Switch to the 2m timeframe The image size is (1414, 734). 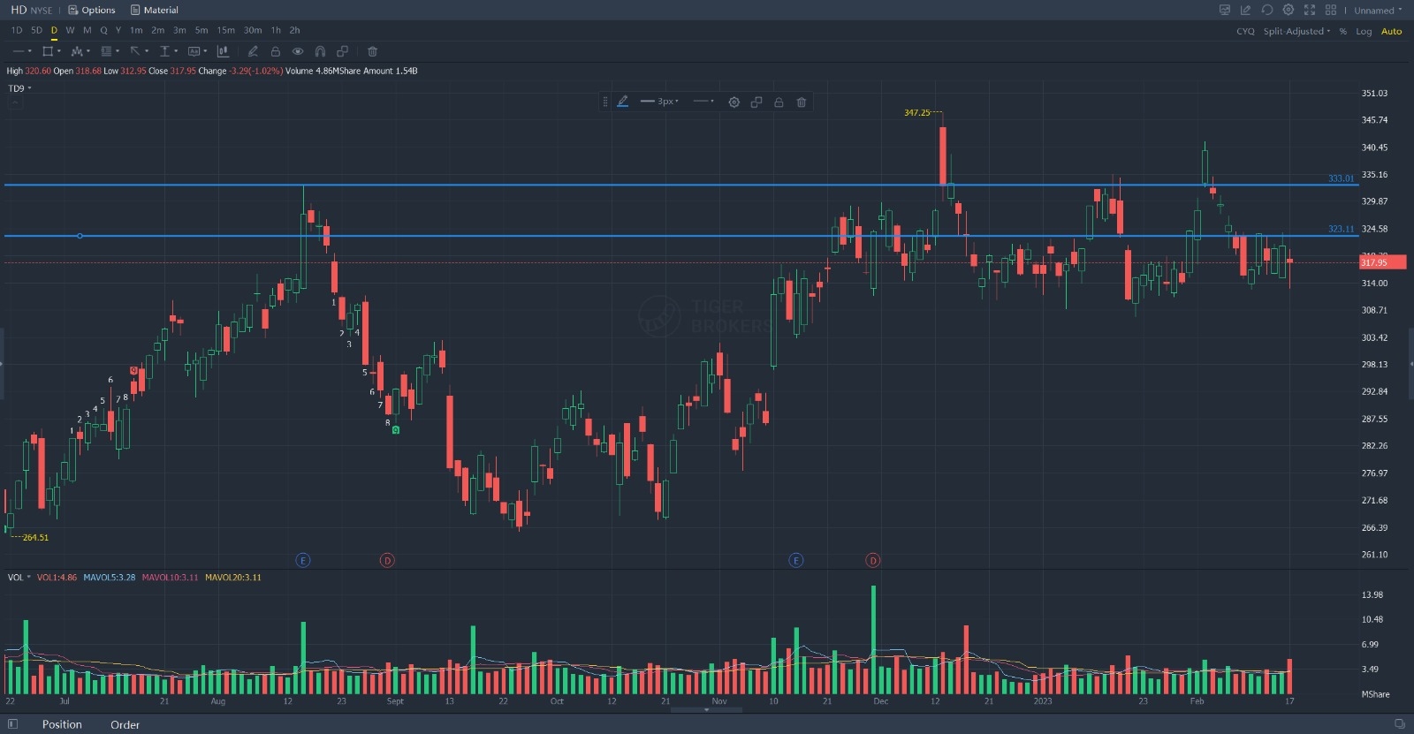(157, 30)
